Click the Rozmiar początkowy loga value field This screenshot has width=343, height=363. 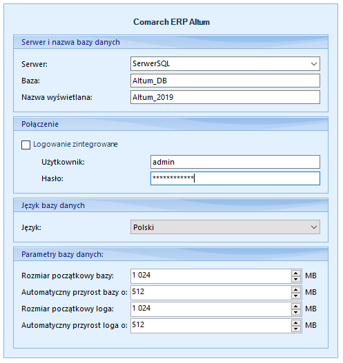coord(211,309)
